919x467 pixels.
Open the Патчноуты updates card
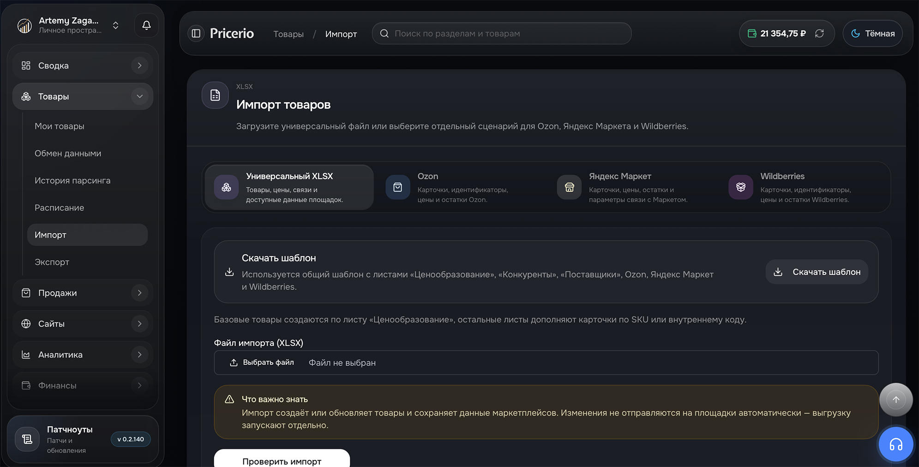[x=83, y=439]
